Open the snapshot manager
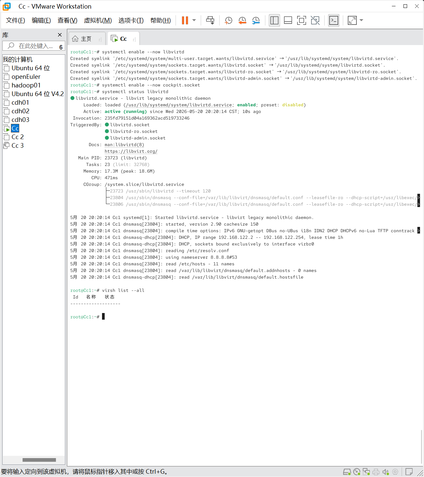This screenshot has width=424, height=477. pos(256,20)
